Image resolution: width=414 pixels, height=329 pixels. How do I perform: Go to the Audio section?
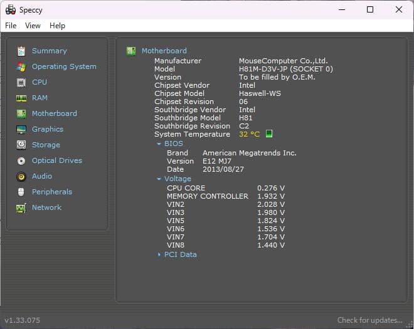click(x=42, y=176)
